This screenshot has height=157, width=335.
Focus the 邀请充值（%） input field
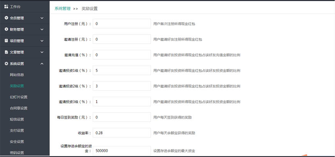click(x=122, y=55)
